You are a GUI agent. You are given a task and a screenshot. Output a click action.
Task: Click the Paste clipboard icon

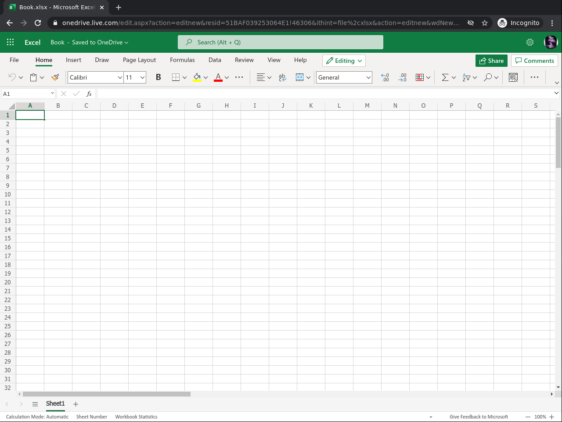coord(33,77)
